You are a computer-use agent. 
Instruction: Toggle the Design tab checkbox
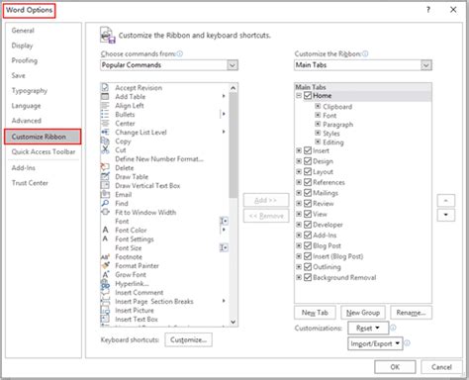[x=308, y=161]
